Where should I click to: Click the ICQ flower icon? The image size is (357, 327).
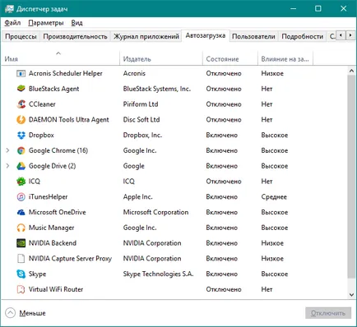(21, 182)
